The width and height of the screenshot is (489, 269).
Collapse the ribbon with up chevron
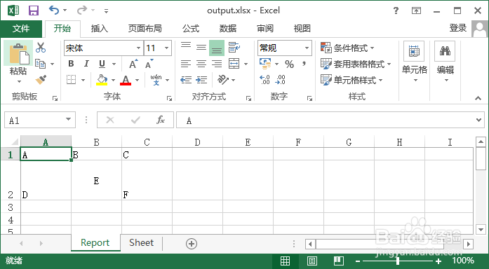pyautogui.click(x=478, y=98)
